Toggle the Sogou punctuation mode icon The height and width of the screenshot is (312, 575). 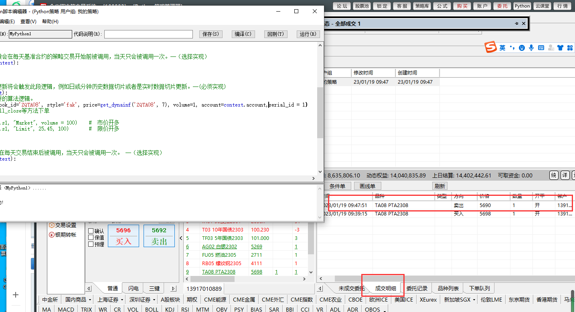[x=512, y=48]
